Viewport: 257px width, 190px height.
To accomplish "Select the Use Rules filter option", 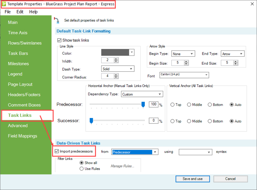I will coord(82,169).
